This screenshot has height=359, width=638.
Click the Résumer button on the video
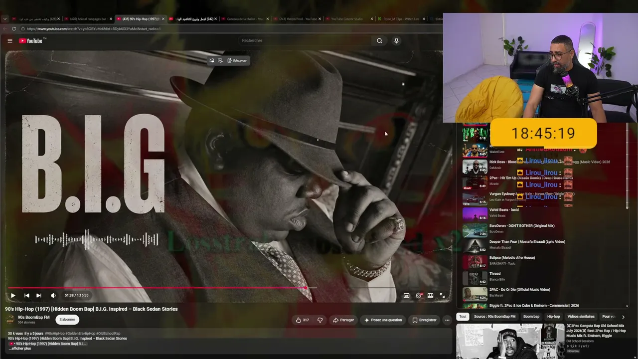point(237,61)
